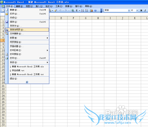Choose 文件搜索 in the File menu

(x=27, y=34)
